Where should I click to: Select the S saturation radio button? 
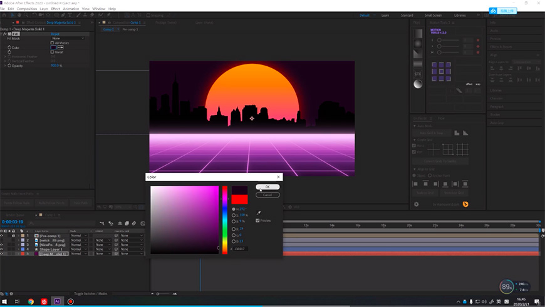click(234, 216)
